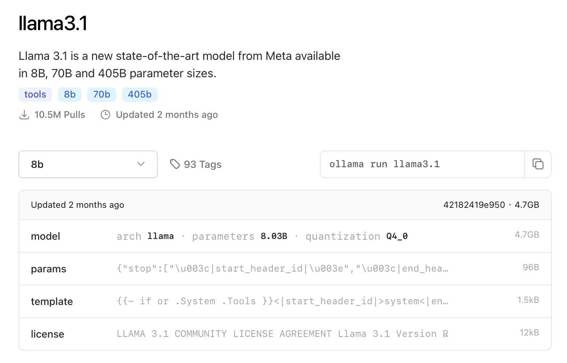Click the 10.5M Pulls label
567x363 pixels.
pyautogui.click(x=60, y=115)
